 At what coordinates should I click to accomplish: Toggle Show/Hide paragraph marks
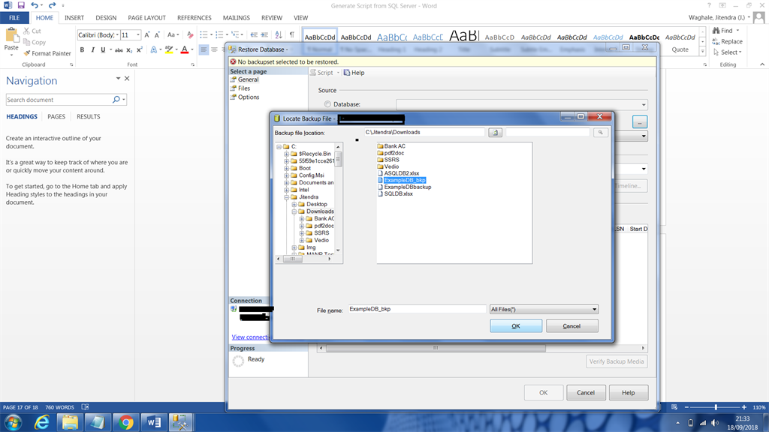(292, 34)
